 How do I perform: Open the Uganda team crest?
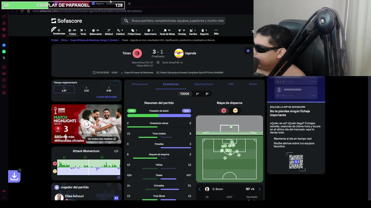(x=179, y=53)
